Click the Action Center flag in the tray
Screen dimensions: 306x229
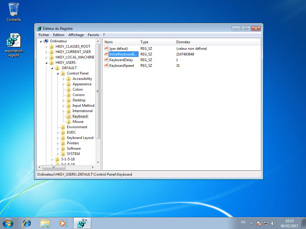(x=258, y=223)
